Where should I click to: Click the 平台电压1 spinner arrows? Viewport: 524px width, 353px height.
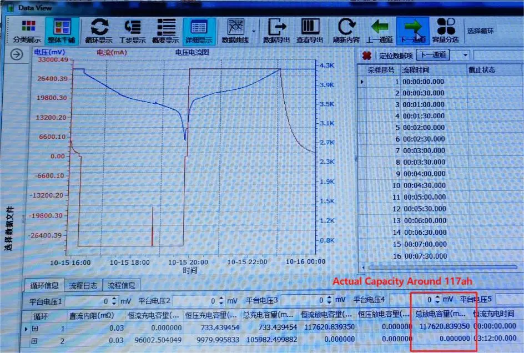(x=114, y=301)
